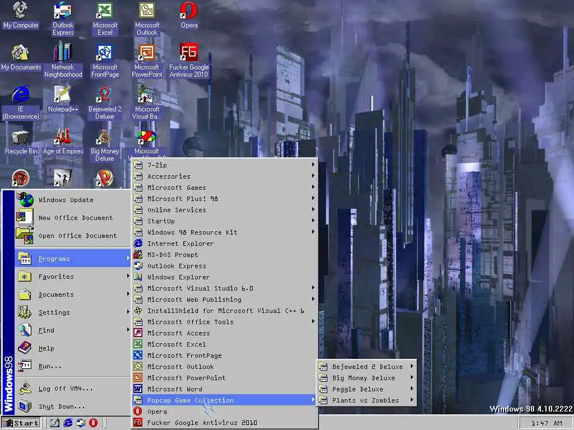
Task: Select Network Neighborhood desktop icon
Action: click(x=63, y=60)
